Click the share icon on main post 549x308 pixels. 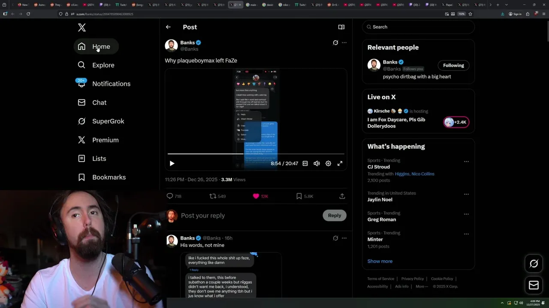342,196
